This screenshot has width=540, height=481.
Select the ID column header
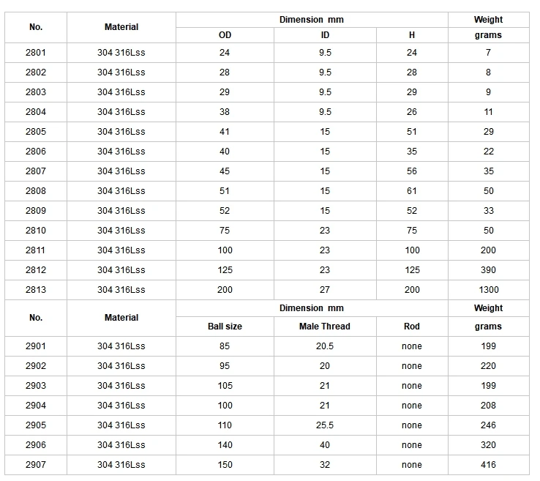[x=325, y=35]
